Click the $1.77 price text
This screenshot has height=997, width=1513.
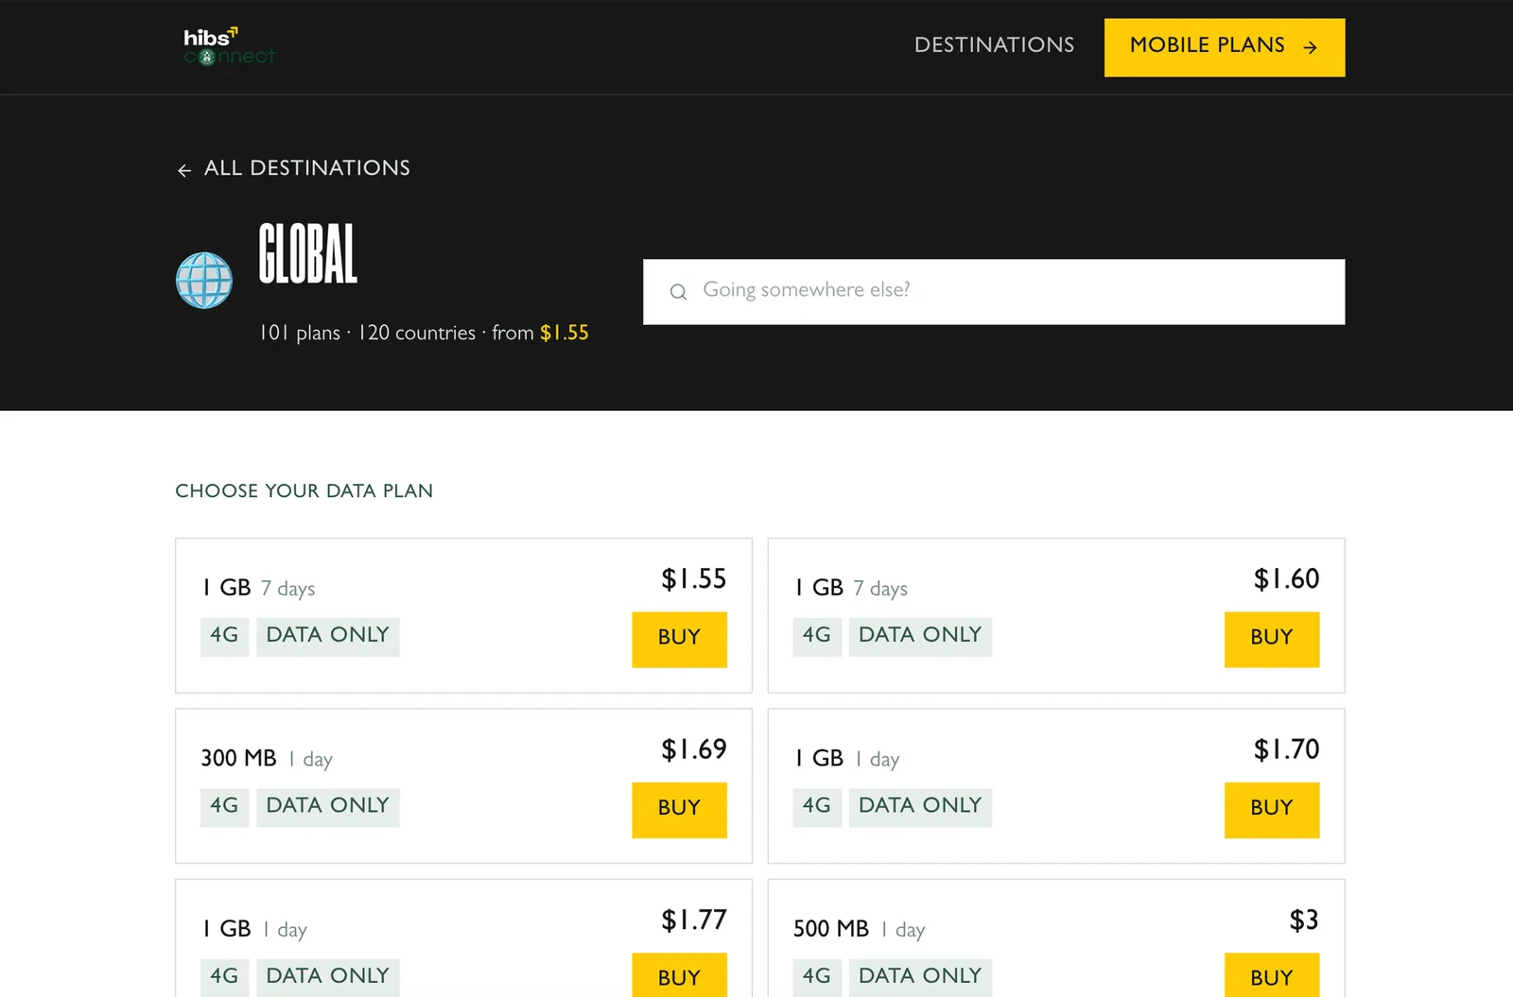[694, 920]
